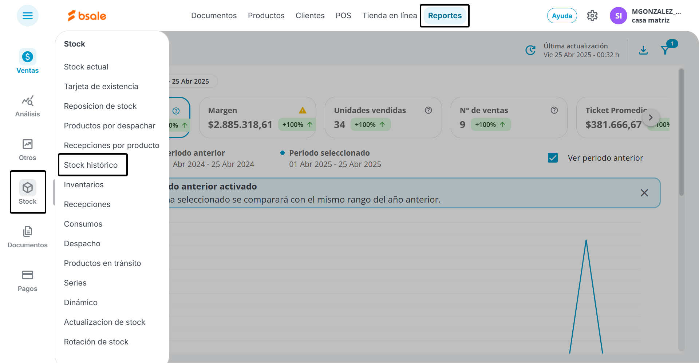Click the Margen warning triangle icon
The height and width of the screenshot is (363, 699).
303,110
